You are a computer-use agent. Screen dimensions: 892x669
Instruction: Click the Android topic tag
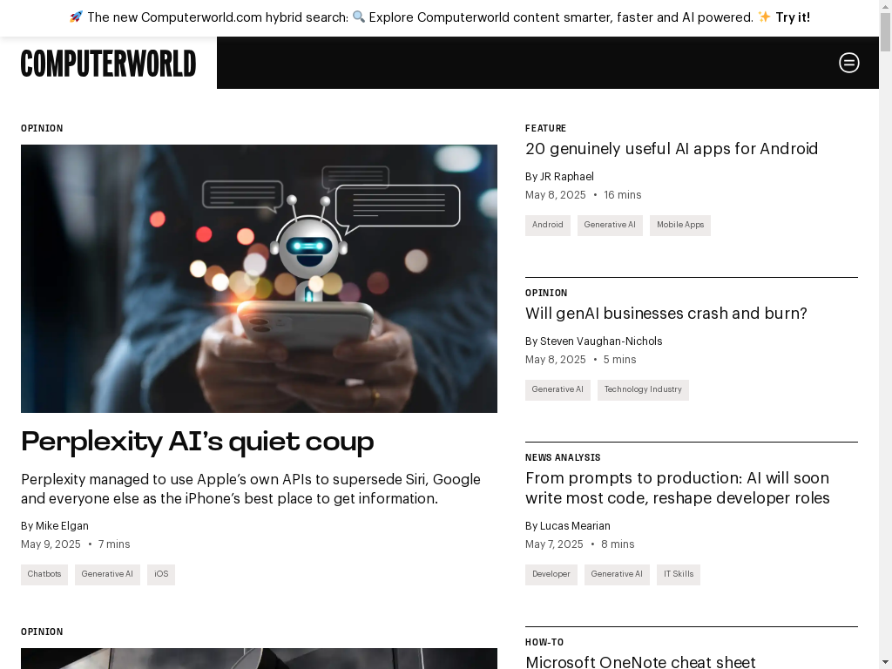547,225
